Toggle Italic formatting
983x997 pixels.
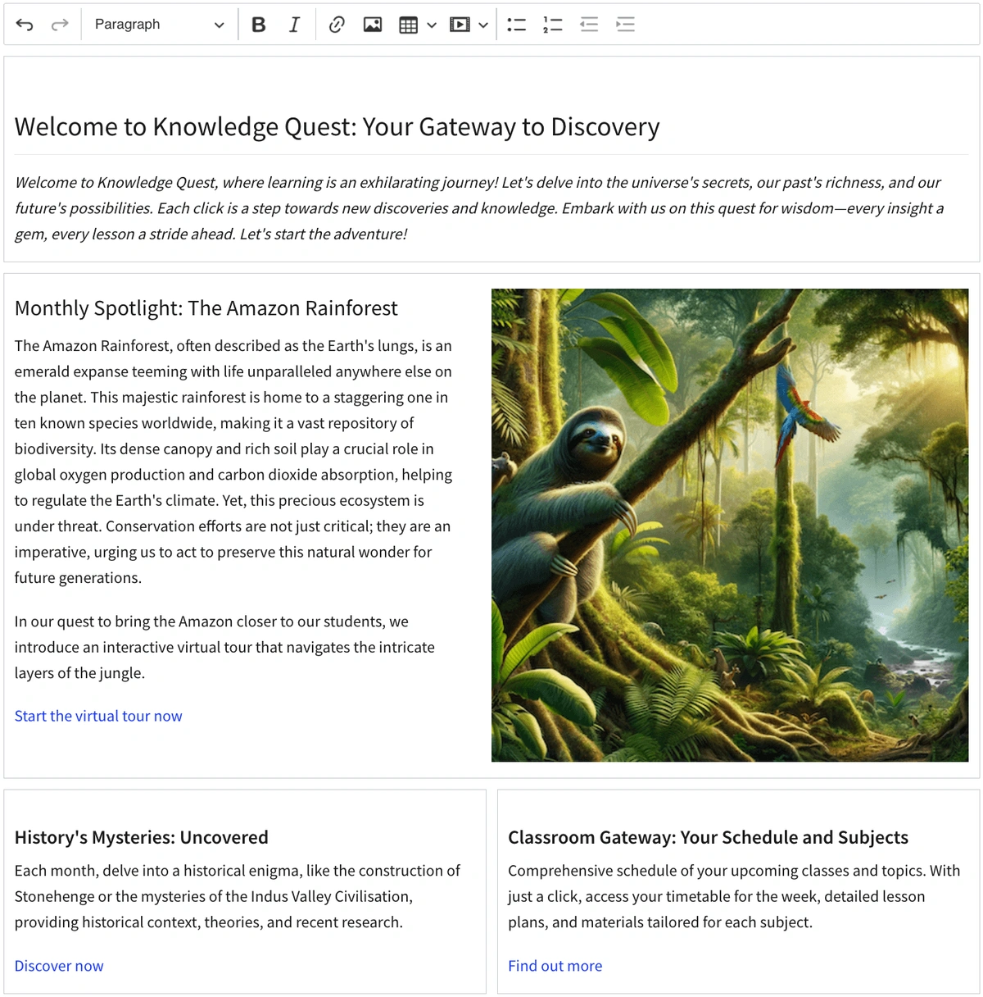(294, 25)
